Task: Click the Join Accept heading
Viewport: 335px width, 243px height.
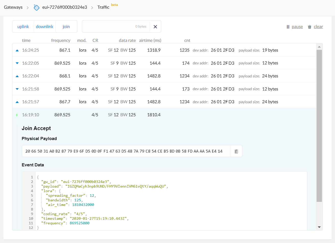Action: (36, 128)
